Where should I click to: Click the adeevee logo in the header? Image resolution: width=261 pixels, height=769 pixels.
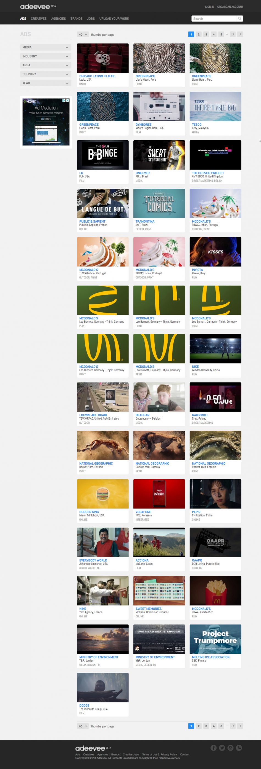pos(35,7)
